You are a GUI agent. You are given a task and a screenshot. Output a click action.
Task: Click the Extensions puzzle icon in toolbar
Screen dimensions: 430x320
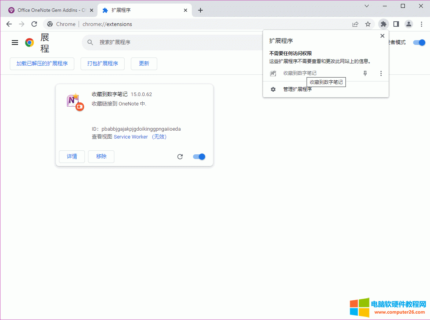[383, 24]
